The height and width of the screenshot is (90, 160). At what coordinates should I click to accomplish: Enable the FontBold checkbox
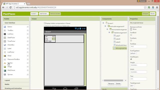tap(131, 35)
